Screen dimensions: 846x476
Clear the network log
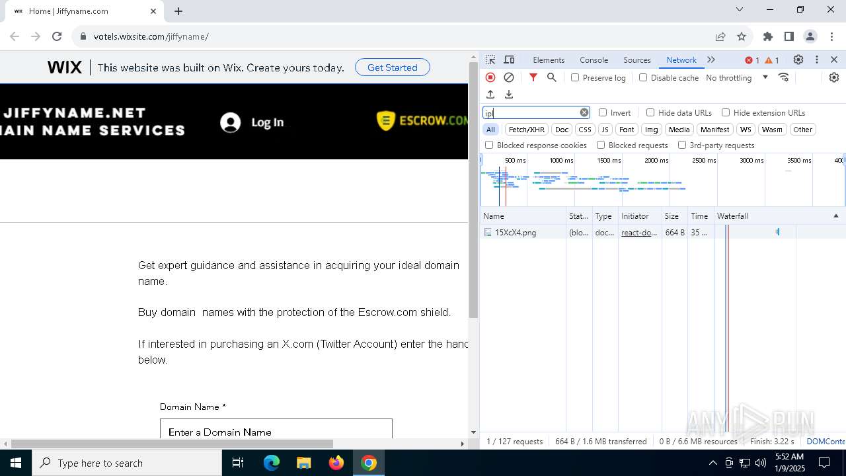click(509, 77)
